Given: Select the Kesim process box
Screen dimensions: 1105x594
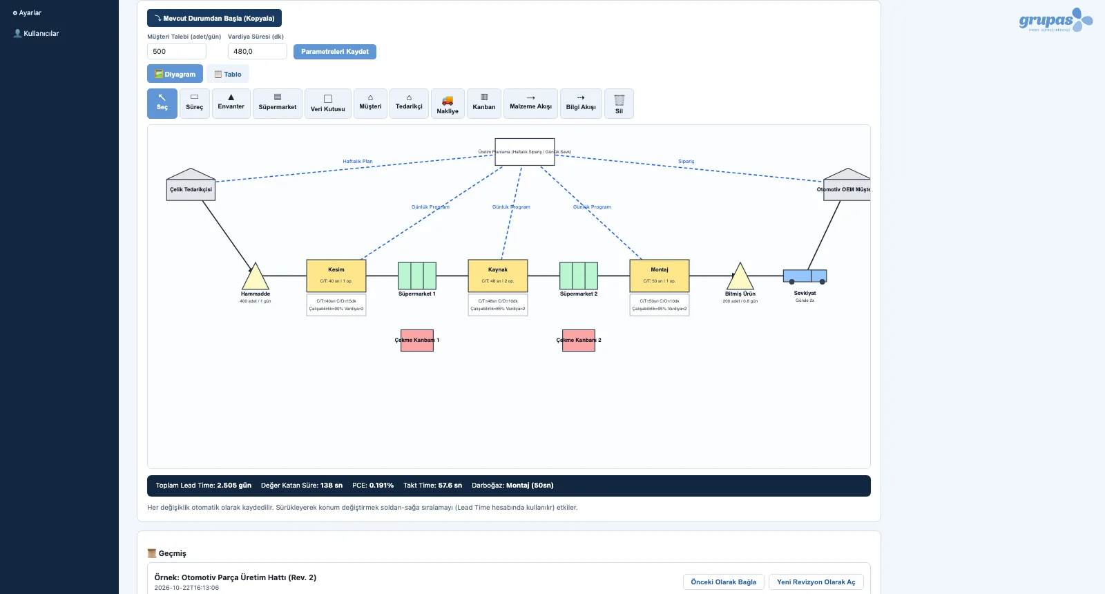Looking at the screenshot, I should click(x=336, y=276).
